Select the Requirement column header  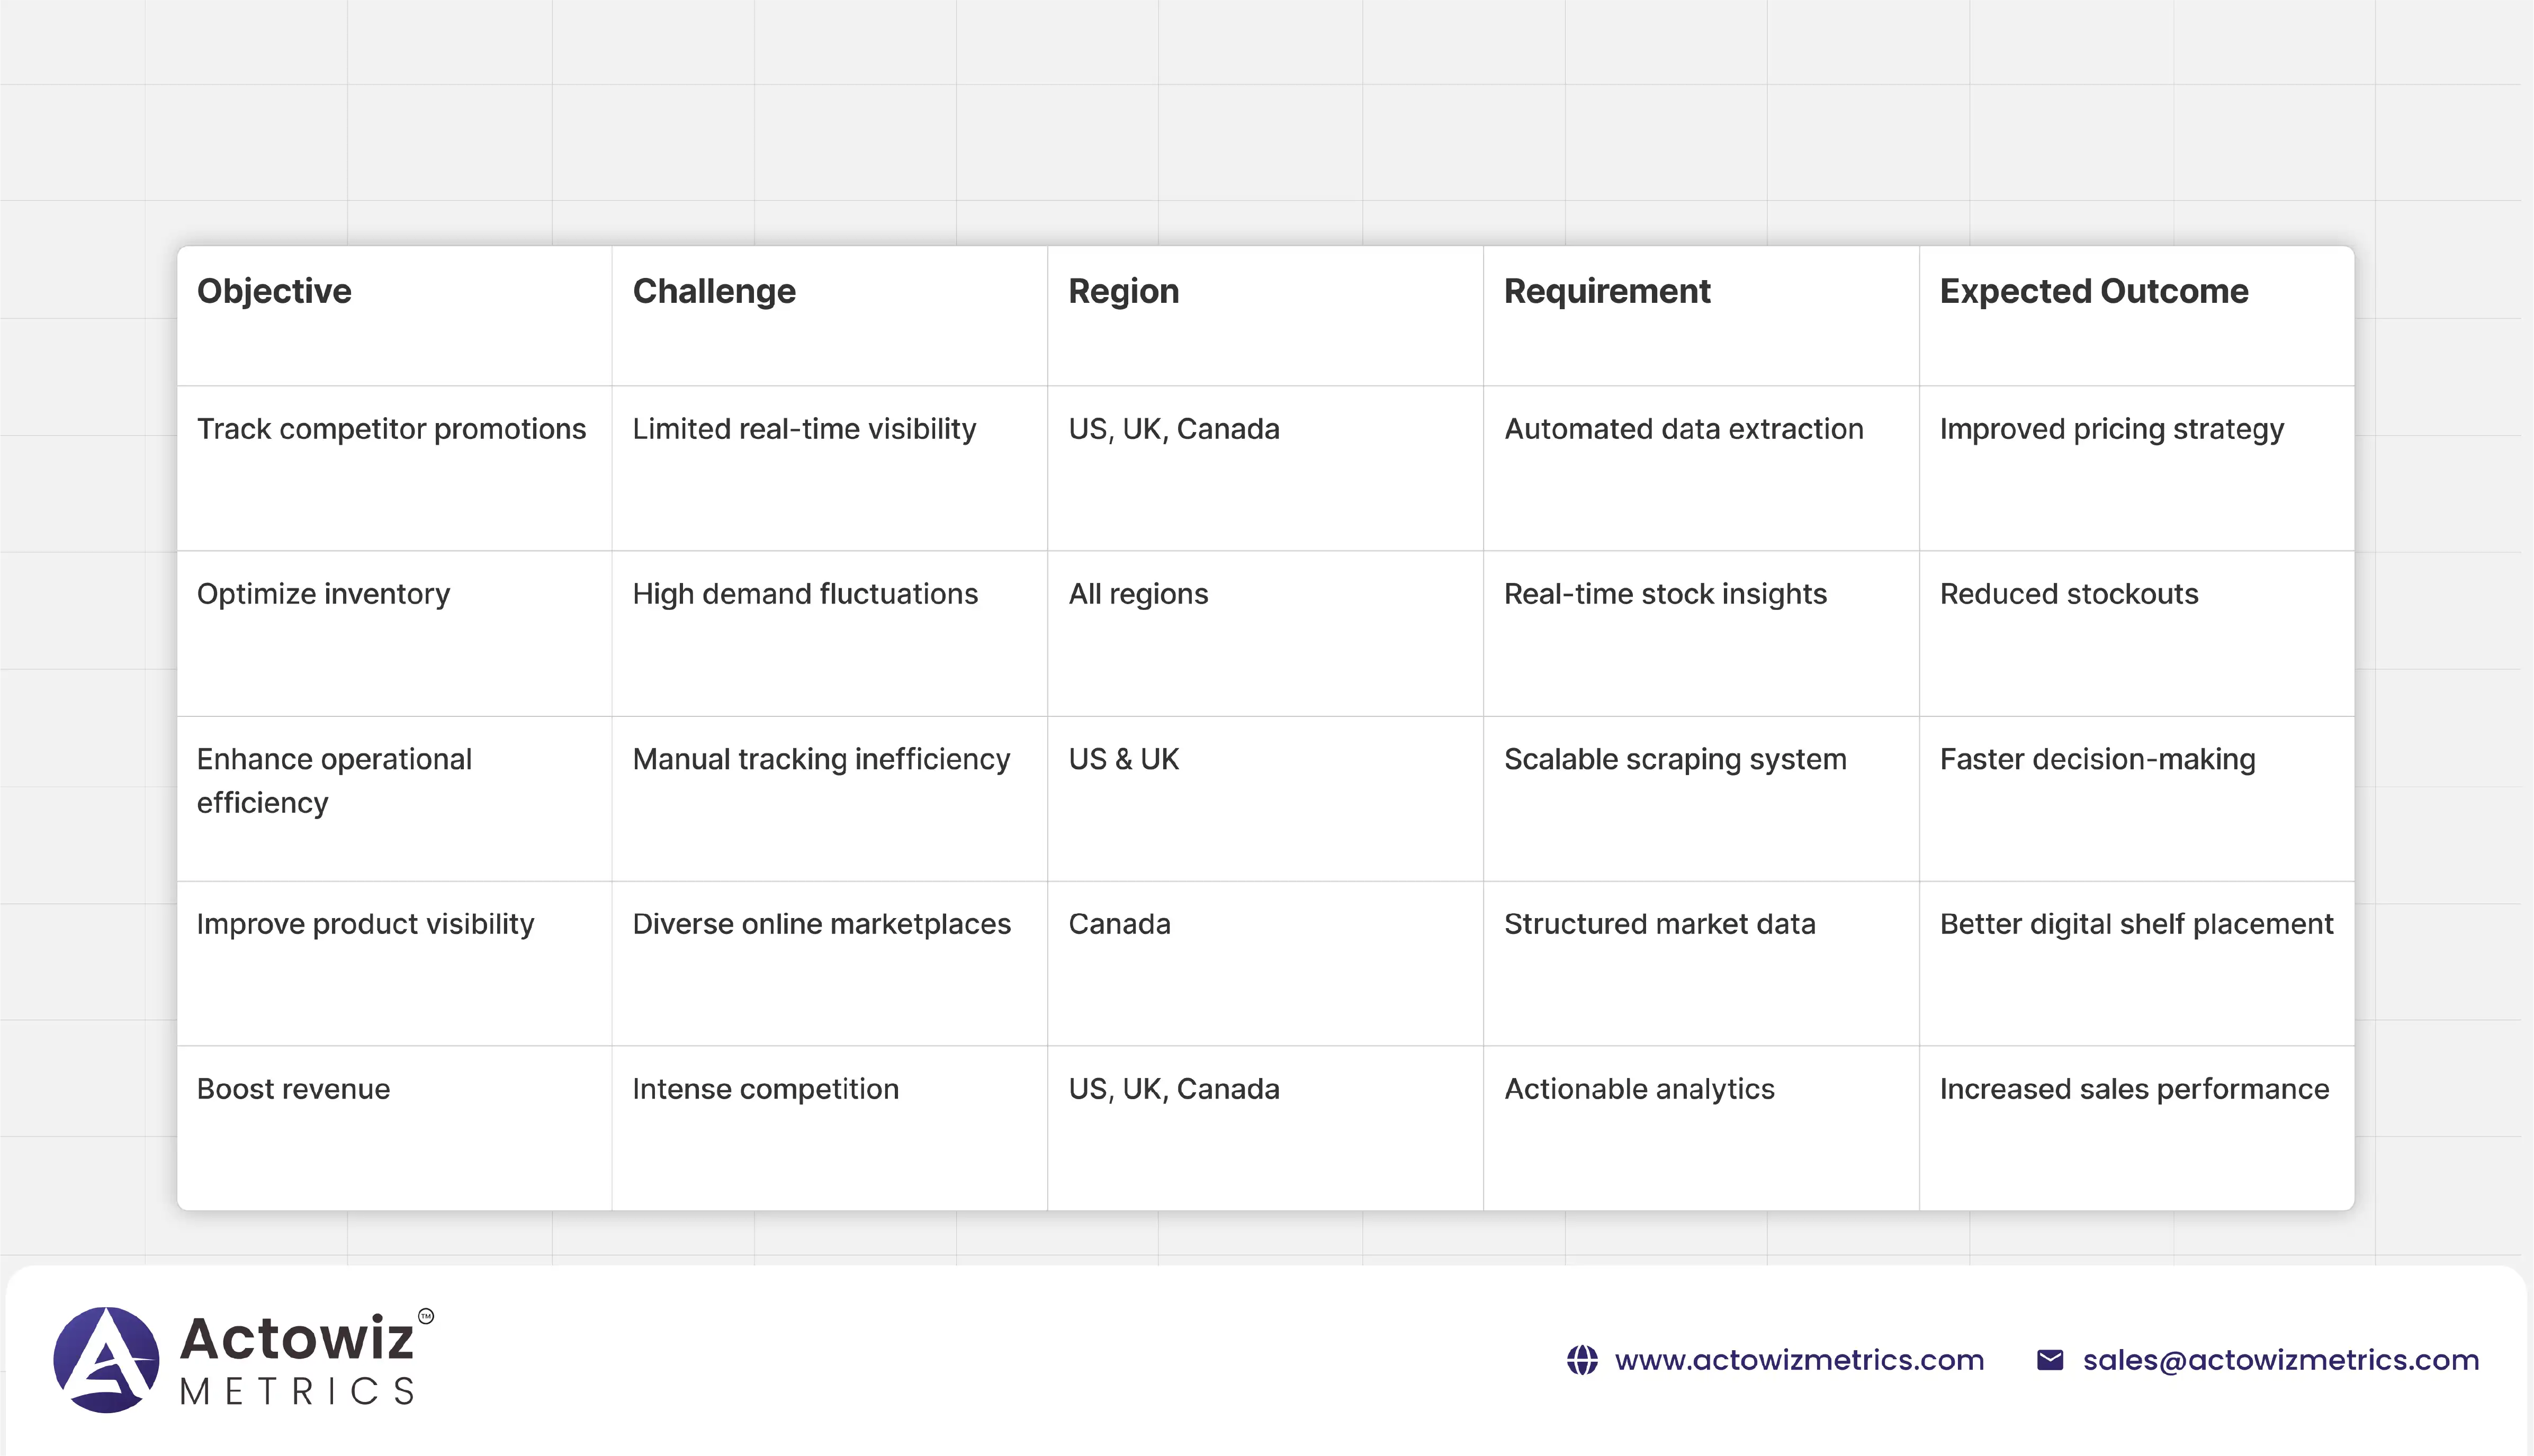pyautogui.click(x=1607, y=291)
